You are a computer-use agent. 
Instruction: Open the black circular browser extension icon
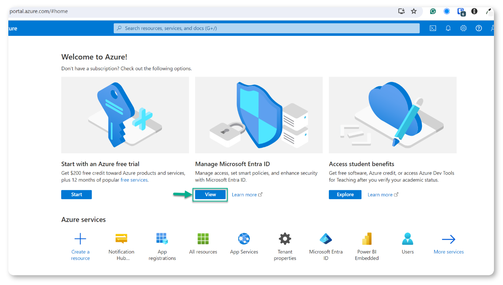474,11
